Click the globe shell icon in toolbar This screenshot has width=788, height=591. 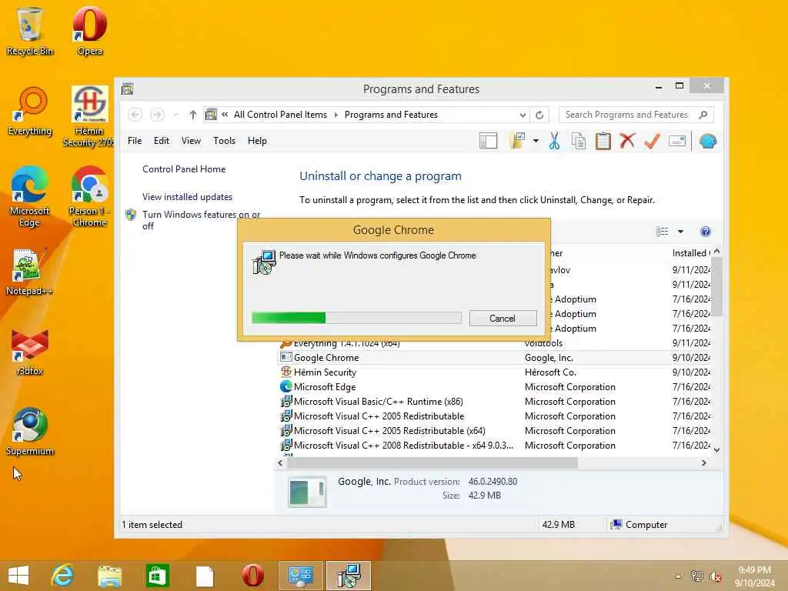[x=708, y=142]
